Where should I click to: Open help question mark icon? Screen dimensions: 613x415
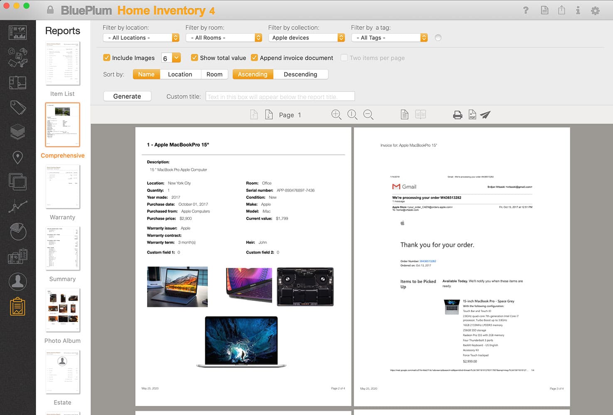pos(526,10)
